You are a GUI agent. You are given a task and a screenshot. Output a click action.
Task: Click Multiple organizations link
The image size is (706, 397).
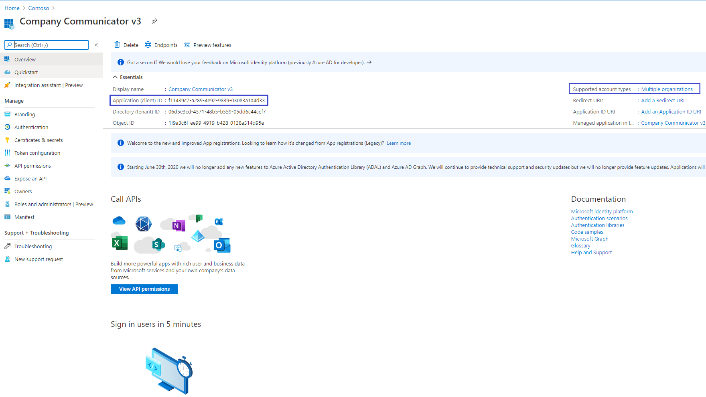667,89
